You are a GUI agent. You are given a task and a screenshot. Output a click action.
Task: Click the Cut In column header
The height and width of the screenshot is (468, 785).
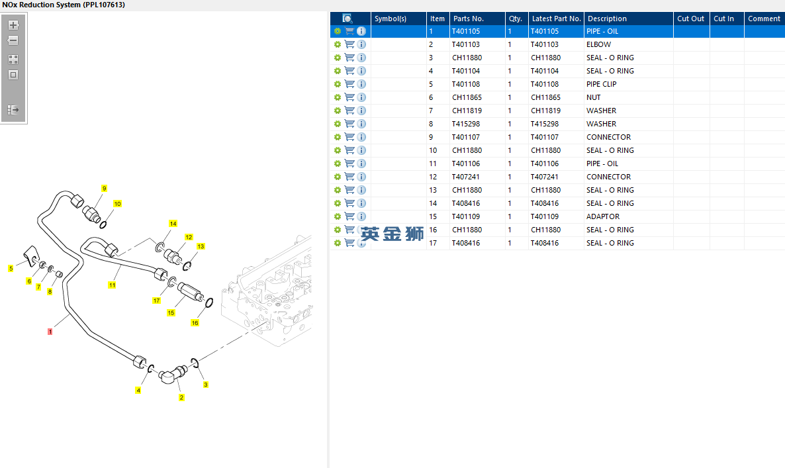click(x=727, y=19)
